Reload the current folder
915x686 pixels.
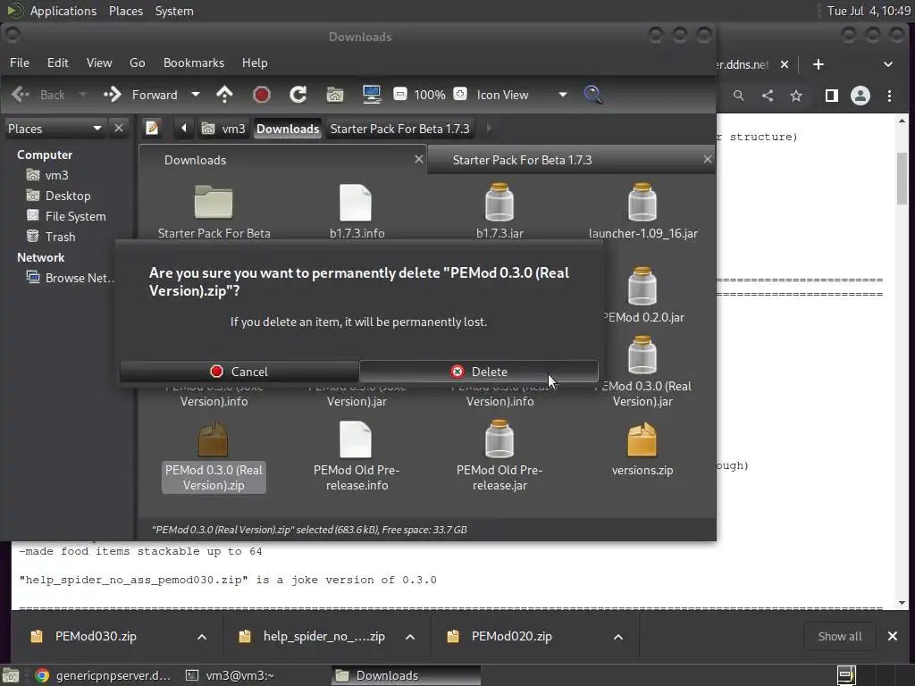pos(298,95)
